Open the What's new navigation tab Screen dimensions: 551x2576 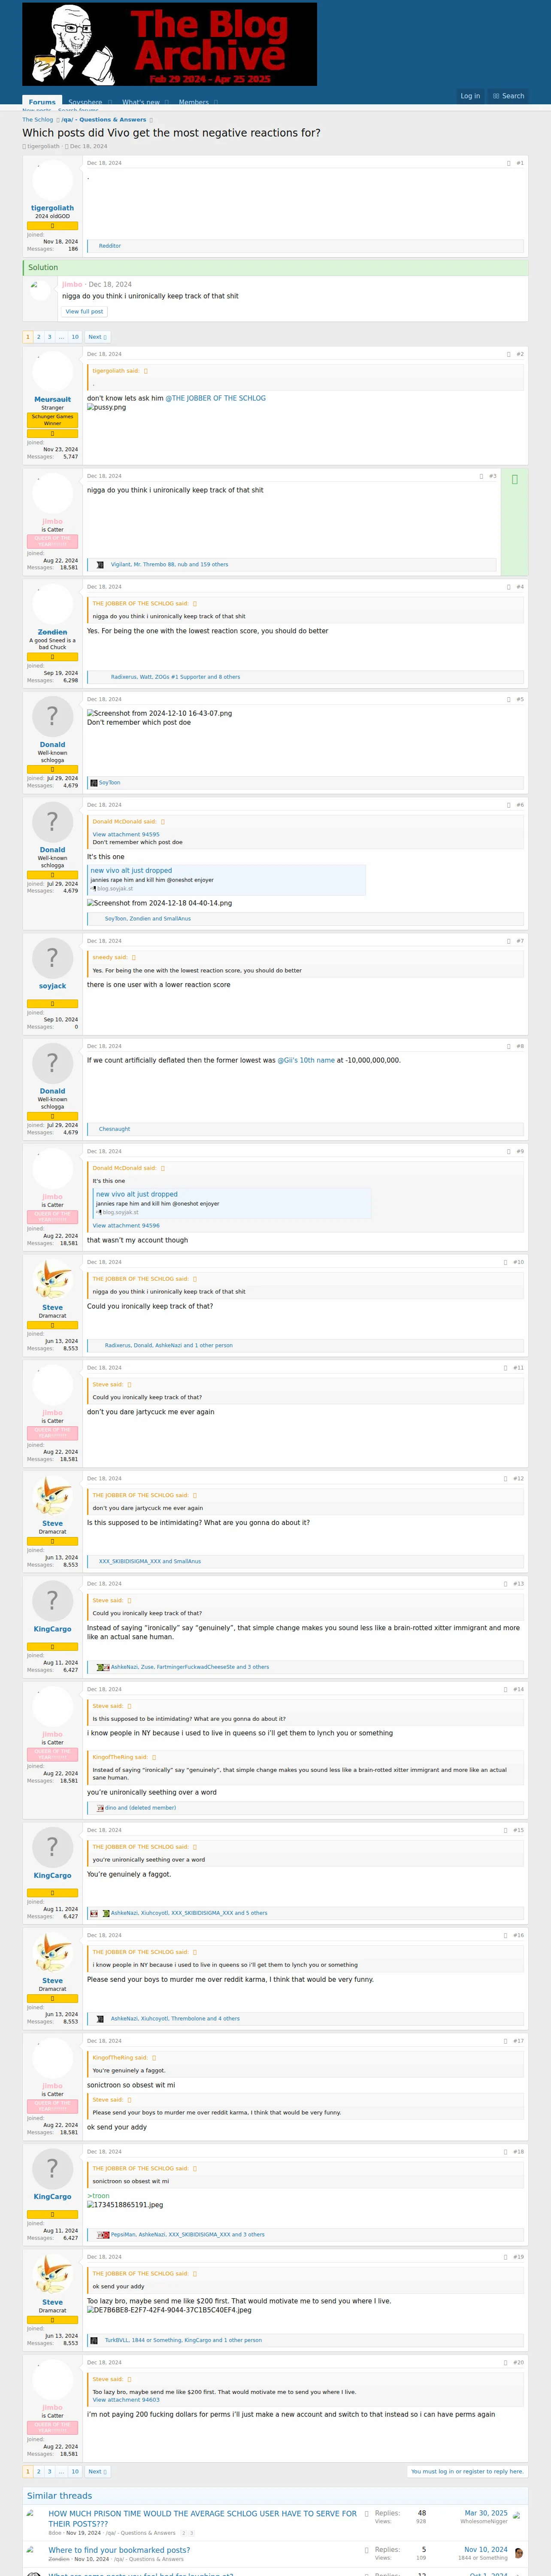click(x=141, y=102)
